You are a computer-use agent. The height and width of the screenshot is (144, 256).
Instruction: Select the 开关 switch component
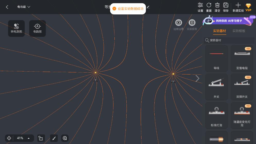pos(216,87)
